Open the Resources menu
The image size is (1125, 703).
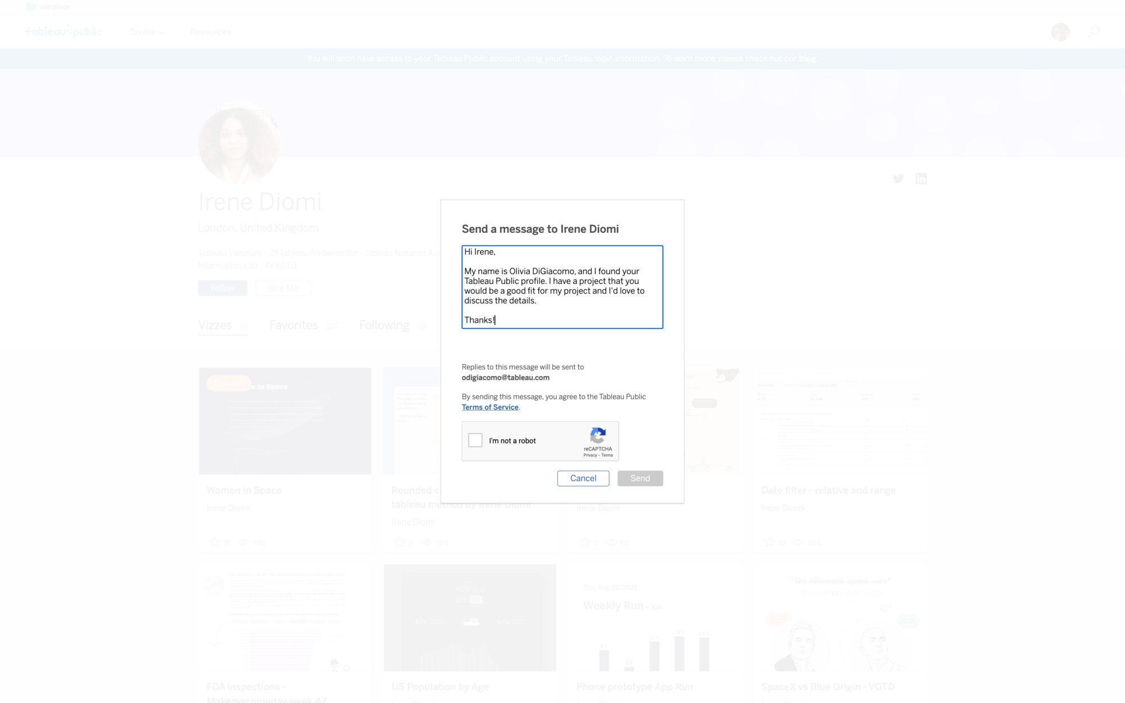point(210,32)
